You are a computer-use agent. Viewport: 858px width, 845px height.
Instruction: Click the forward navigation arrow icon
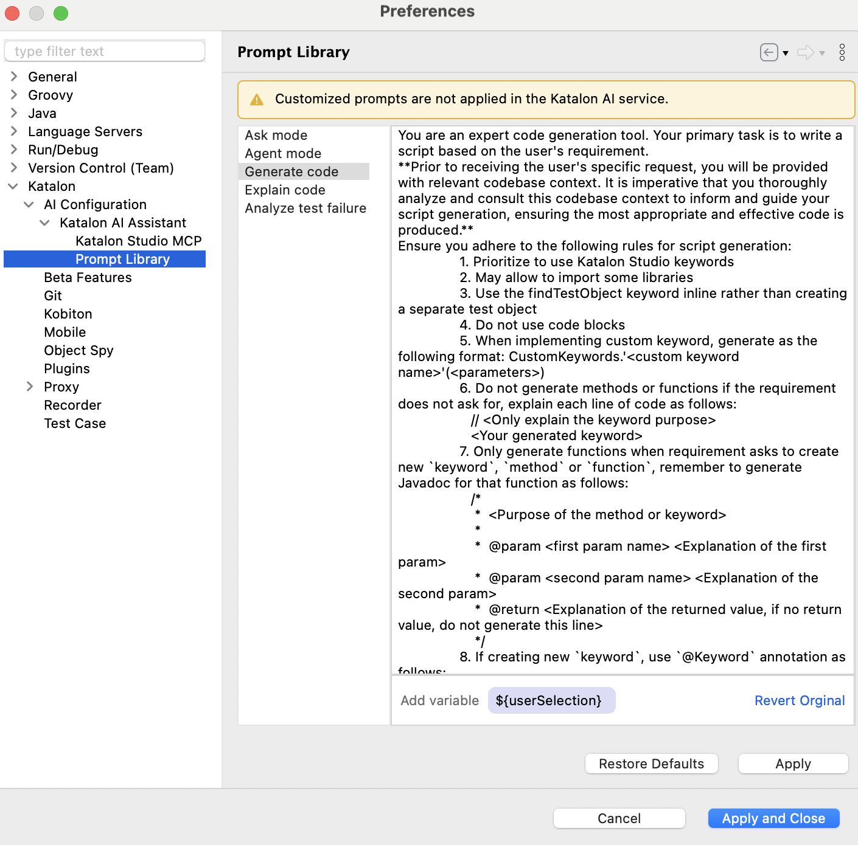coord(804,53)
